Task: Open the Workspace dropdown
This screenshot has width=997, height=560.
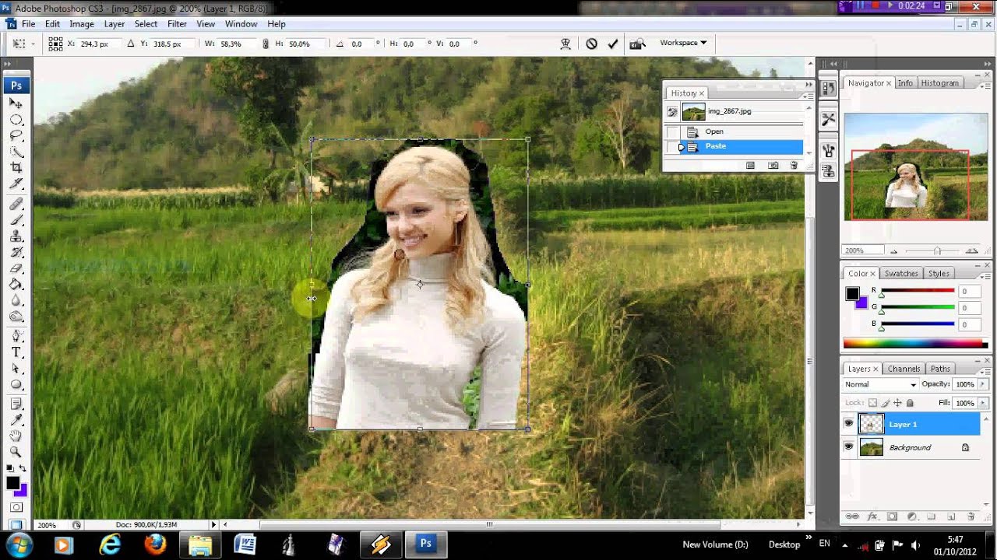Action: tap(683, 43)
